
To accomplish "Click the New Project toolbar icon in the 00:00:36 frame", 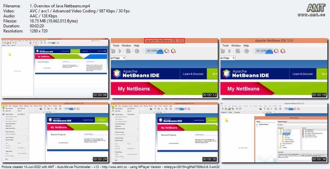I will 226,109.
